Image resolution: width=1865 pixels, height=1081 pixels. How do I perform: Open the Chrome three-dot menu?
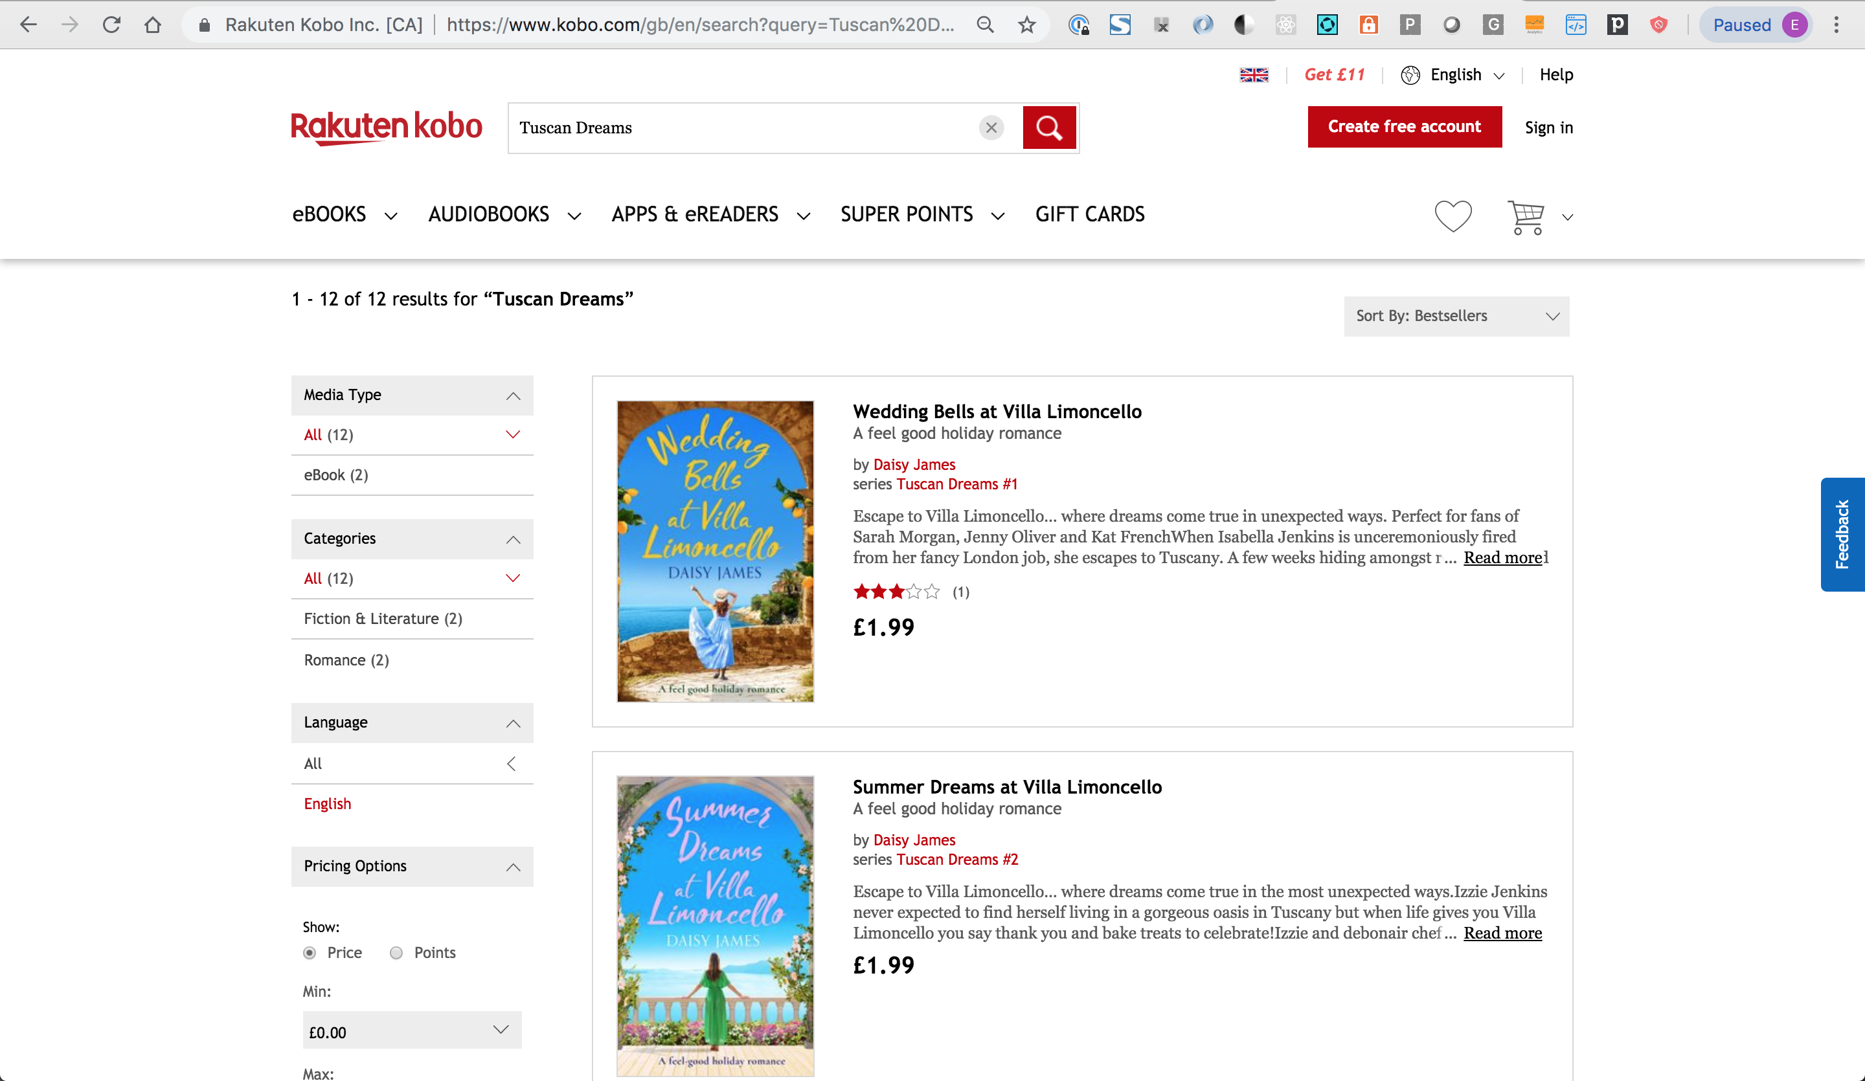coord(1836,25)
